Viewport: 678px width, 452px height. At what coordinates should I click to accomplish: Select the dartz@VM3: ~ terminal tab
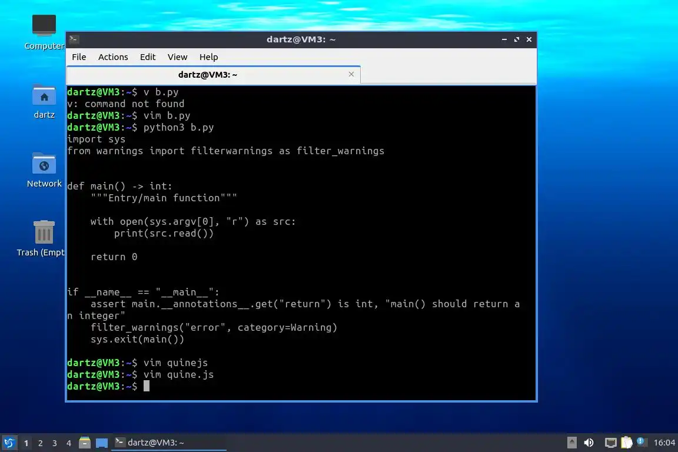[x=213, y=75]
